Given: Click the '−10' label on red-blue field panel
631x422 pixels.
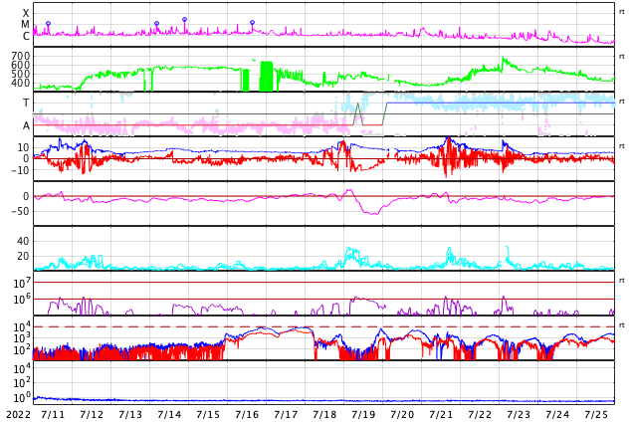Looking at the screenshot, I should tap(20, 170).
